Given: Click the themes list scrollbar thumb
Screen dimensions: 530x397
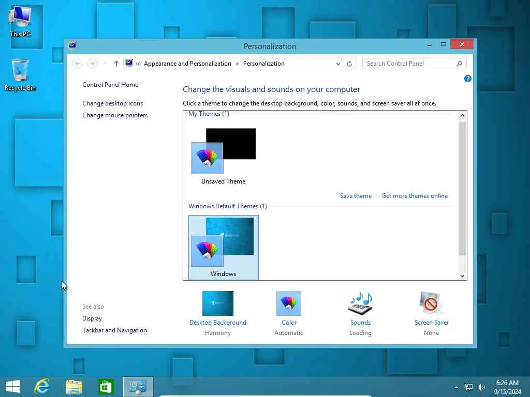Looking at the screenshot, I should pyautogui.click(x=462, y=188).
